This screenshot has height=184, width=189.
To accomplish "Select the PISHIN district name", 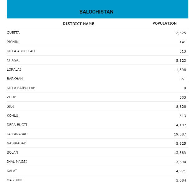I will [x=13, y=42].
